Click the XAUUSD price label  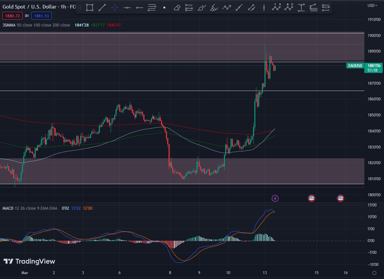pos(355,66)
